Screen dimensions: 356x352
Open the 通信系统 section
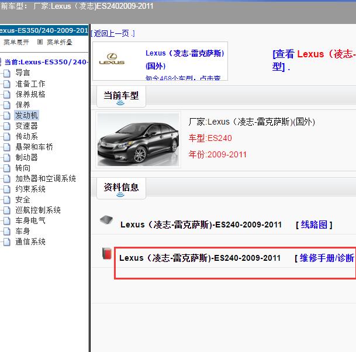coord(30,242)
